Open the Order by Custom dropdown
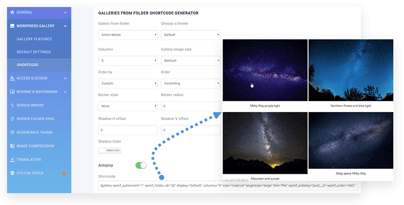Image resolution: width=404 pixels, height=205 pixels. pos(128,84)
